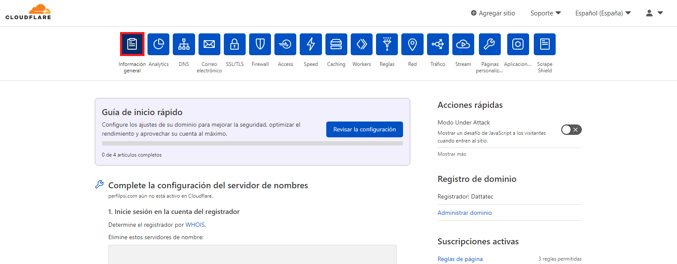This screenshot has height=264, width=677.
Task: Open the WHOIS link
Action: pos(195,225)
